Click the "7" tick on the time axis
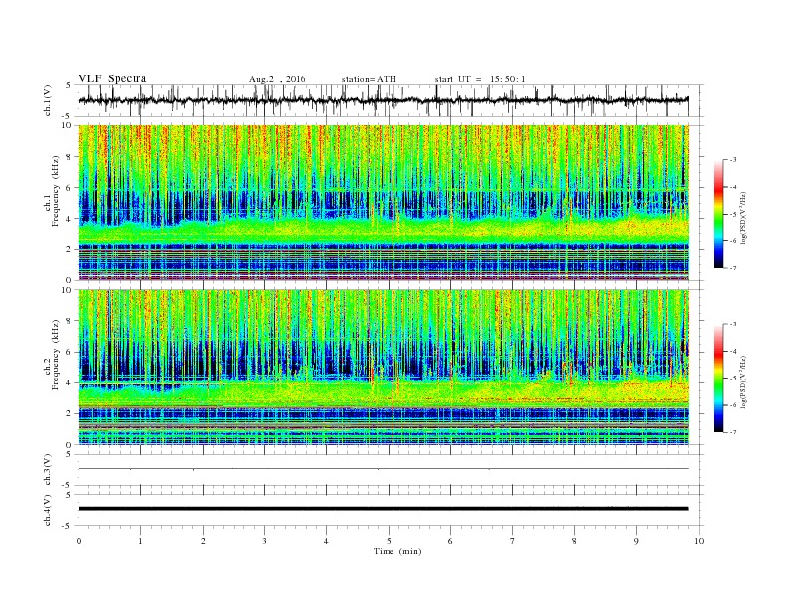 (513, 541)
